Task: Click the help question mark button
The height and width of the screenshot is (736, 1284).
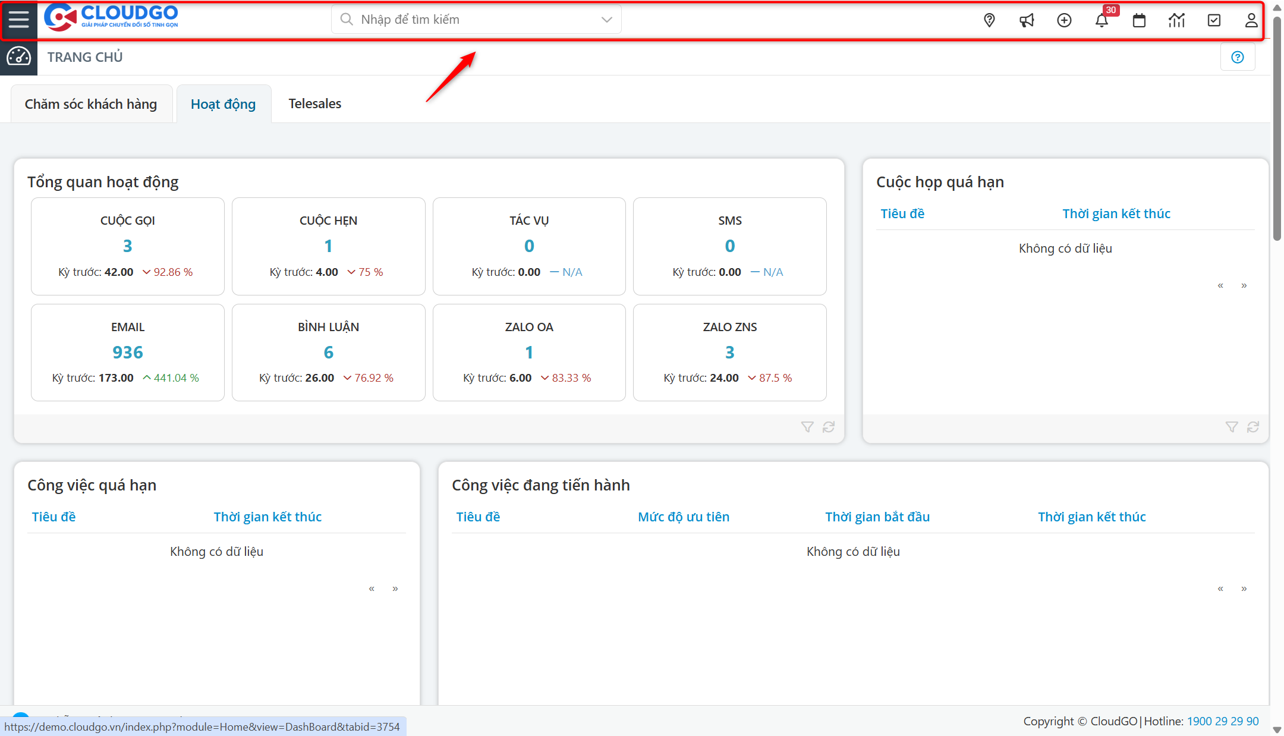Action: pos(1238,57)
